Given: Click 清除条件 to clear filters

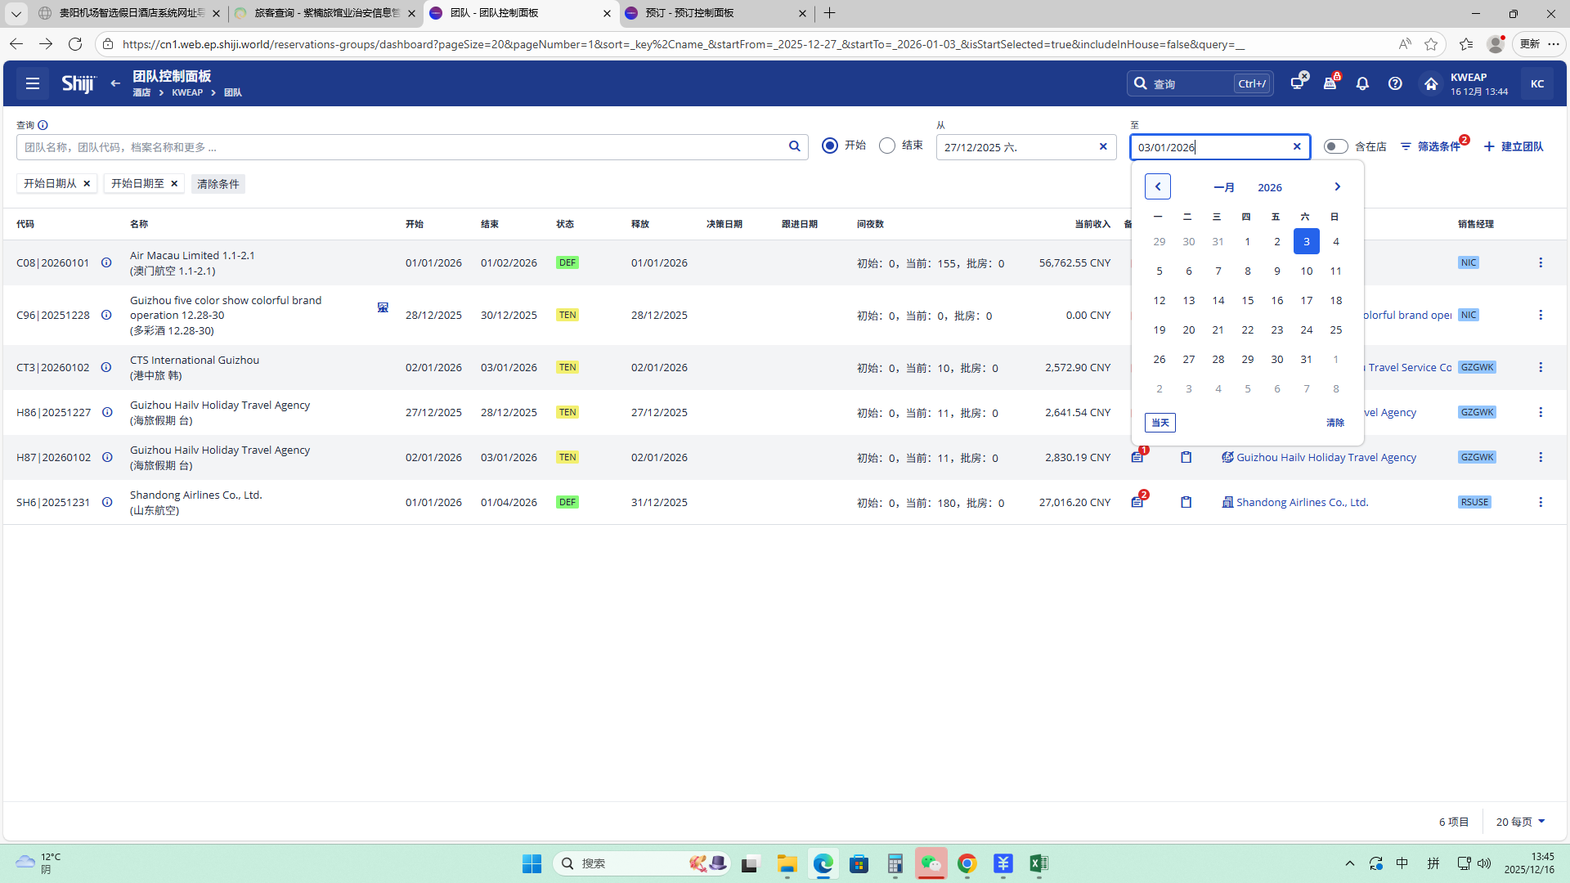Looking at the screenshot, I should (x=218, y=184).
